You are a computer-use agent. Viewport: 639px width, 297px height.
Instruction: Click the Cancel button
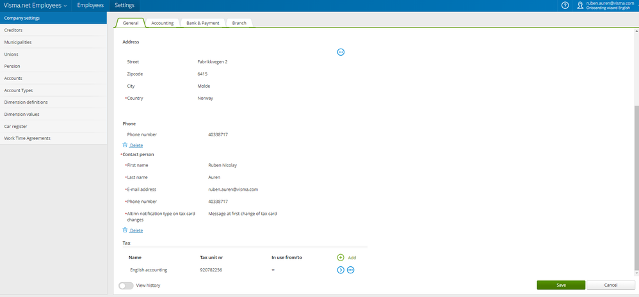pyautogui.click(x=611, y=285)
